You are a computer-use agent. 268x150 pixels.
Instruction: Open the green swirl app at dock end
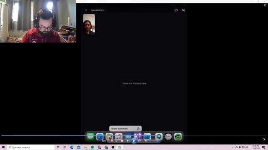pos(178,137)
